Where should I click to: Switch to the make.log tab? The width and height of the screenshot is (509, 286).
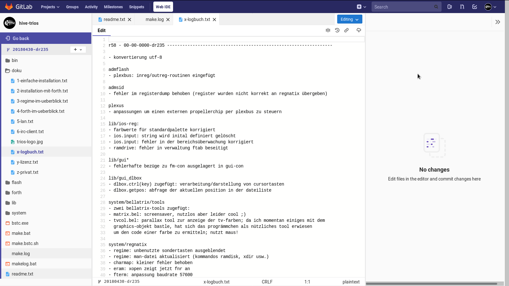[154, 19]
